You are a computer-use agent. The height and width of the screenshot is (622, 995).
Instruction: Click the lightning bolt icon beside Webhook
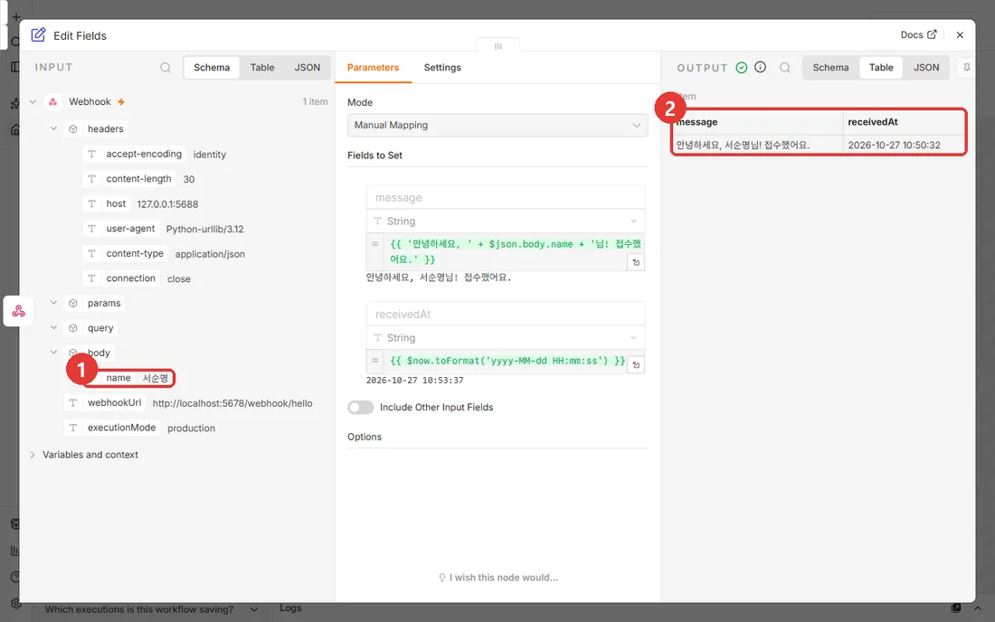click(121, 101)
